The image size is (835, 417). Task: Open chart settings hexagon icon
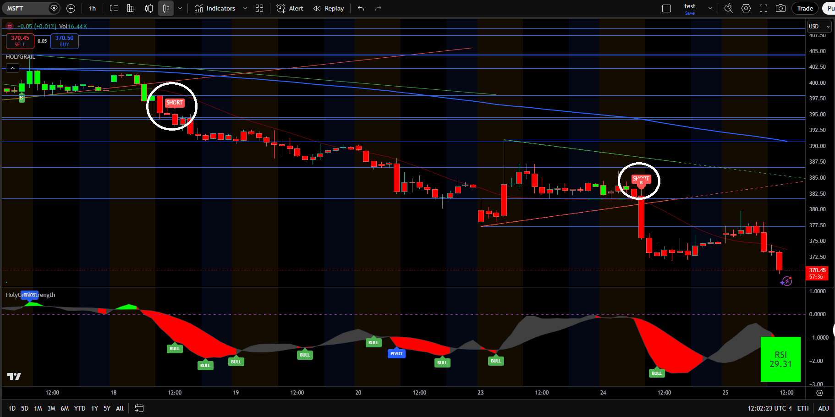746,8
